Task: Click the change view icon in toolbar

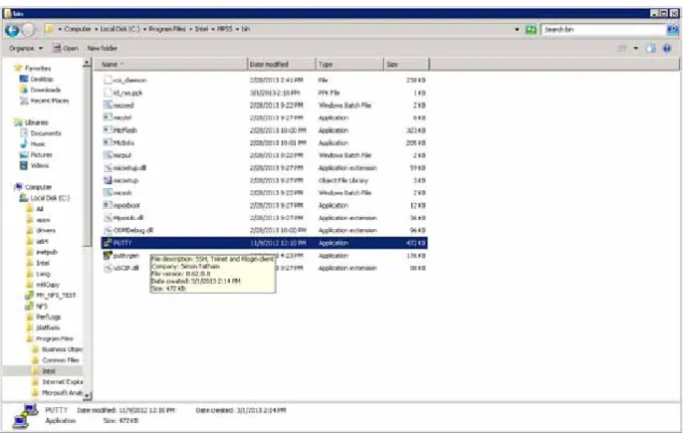Action: coord(622,49)
